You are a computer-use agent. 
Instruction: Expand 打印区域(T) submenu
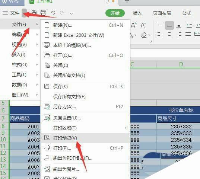tap(85, 128)
